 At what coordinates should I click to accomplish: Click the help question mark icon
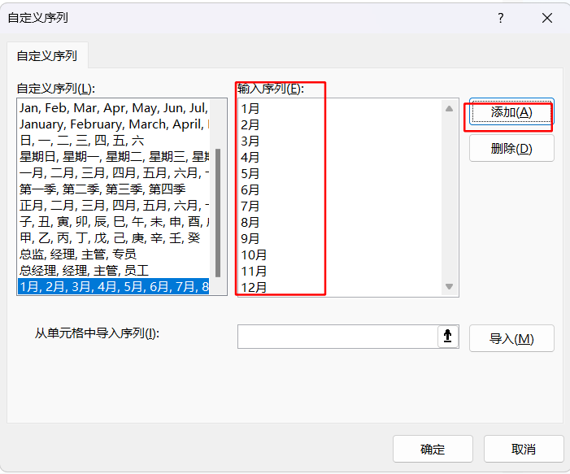pyautogui.click(x=501, y=18)
